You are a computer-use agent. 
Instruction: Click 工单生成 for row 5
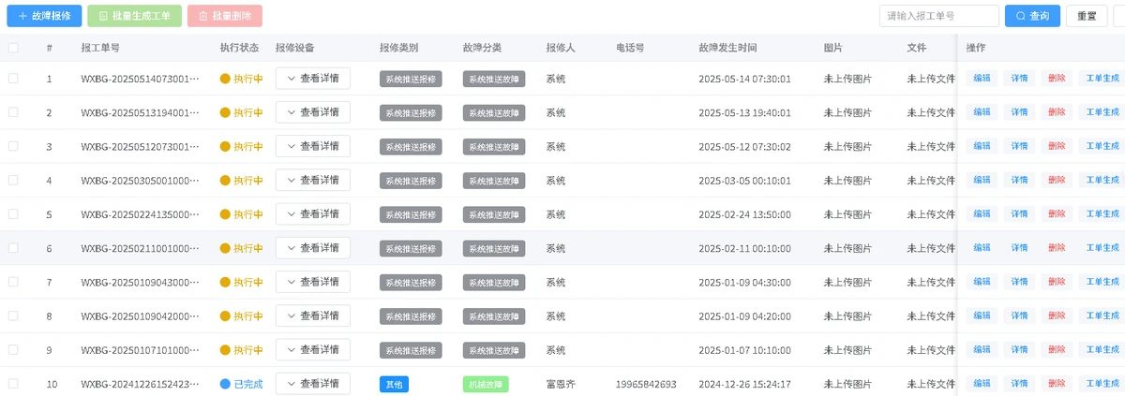click(x=1102, y=214)
